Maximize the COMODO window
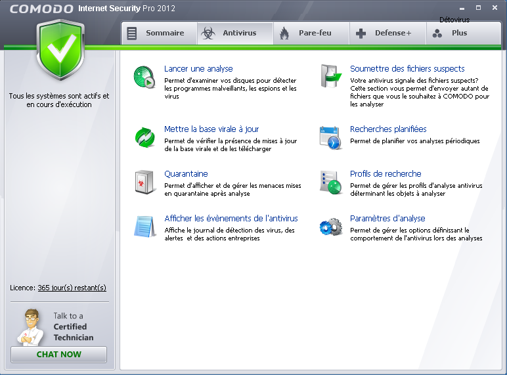507x375 pixels. [478, 8]
